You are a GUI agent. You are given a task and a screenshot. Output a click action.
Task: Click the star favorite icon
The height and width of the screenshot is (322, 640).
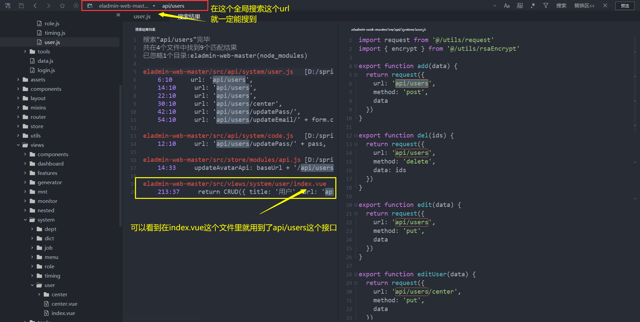pyautogui.click(x=62, y=6)
